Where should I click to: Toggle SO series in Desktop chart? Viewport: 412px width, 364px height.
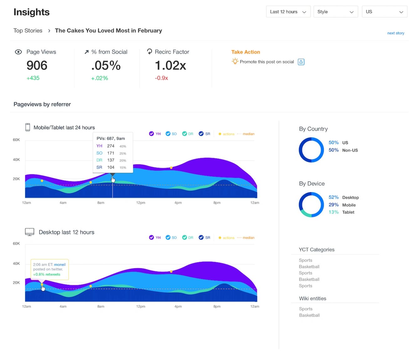(168, 238)
